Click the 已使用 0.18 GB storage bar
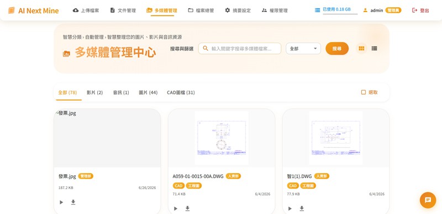The height and width of the screenshot is (214, 442). (x=340, y=10)
